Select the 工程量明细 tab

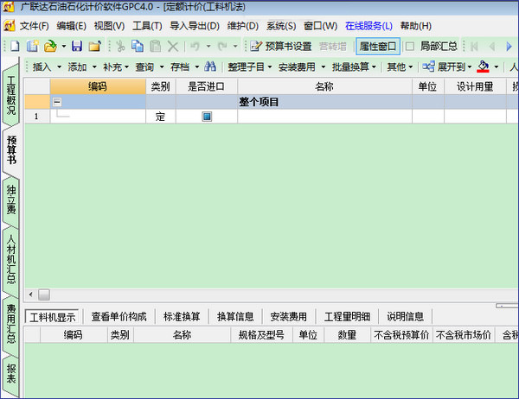pyautogui.click(x=347, y=317)
